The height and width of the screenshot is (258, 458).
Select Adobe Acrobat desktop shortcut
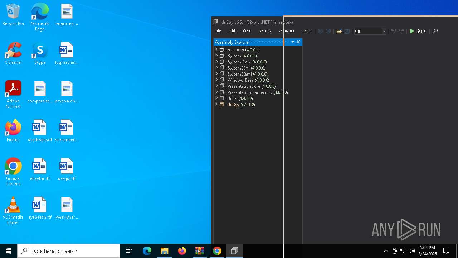(13, 95)
